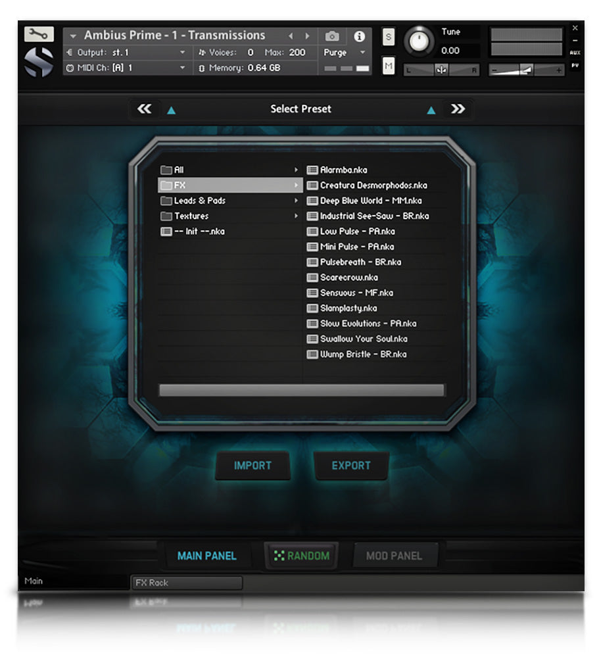This screenshot has height=659, width=599.
Task: Select next instrument with small right arrow
Action: pos(306,36)
